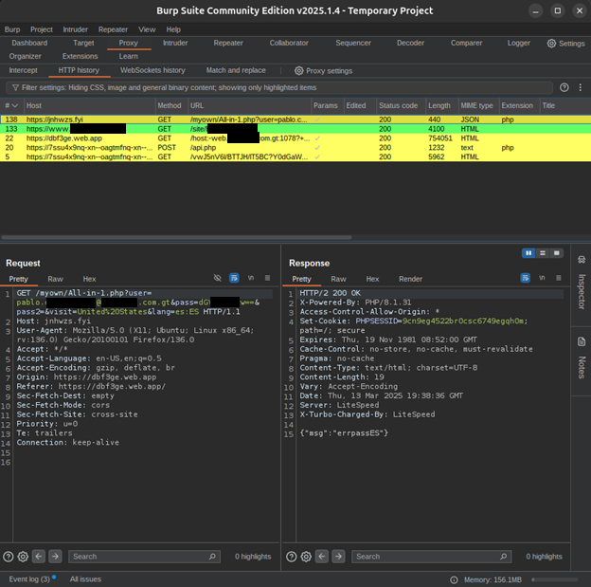Screen dimensions: 591x587
Task: Click the memory usage progress bar
Action: (x=554, y=578)
